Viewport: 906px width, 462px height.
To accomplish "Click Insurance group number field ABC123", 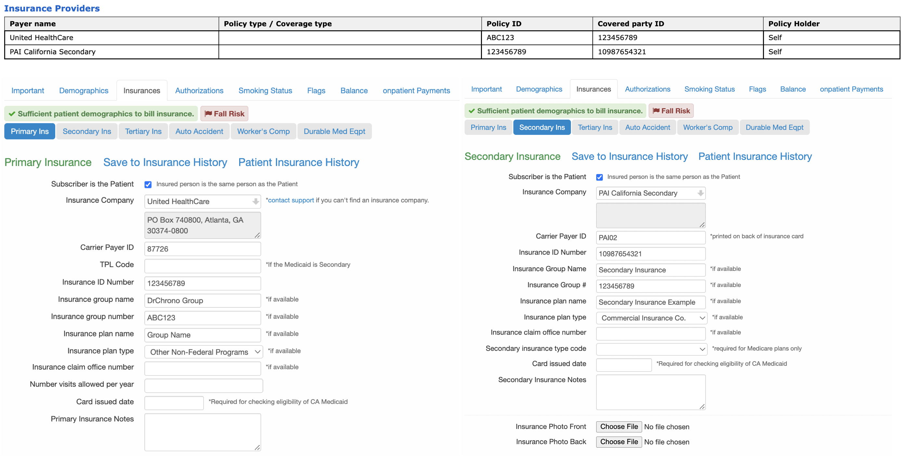I will pos(202,318).
